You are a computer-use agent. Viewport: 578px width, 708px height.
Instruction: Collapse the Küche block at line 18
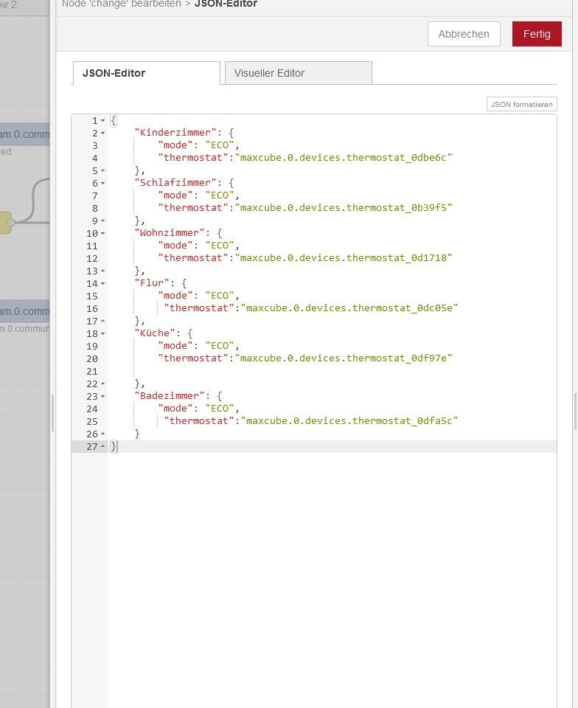pos(103,334)
